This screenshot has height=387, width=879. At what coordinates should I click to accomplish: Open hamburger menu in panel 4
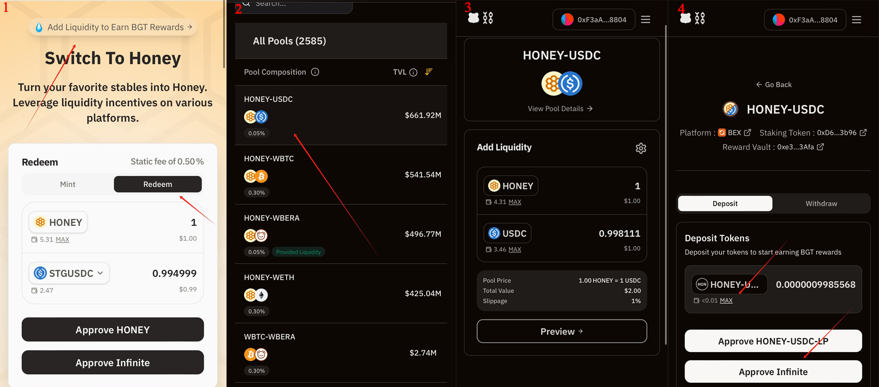point(857,20)
